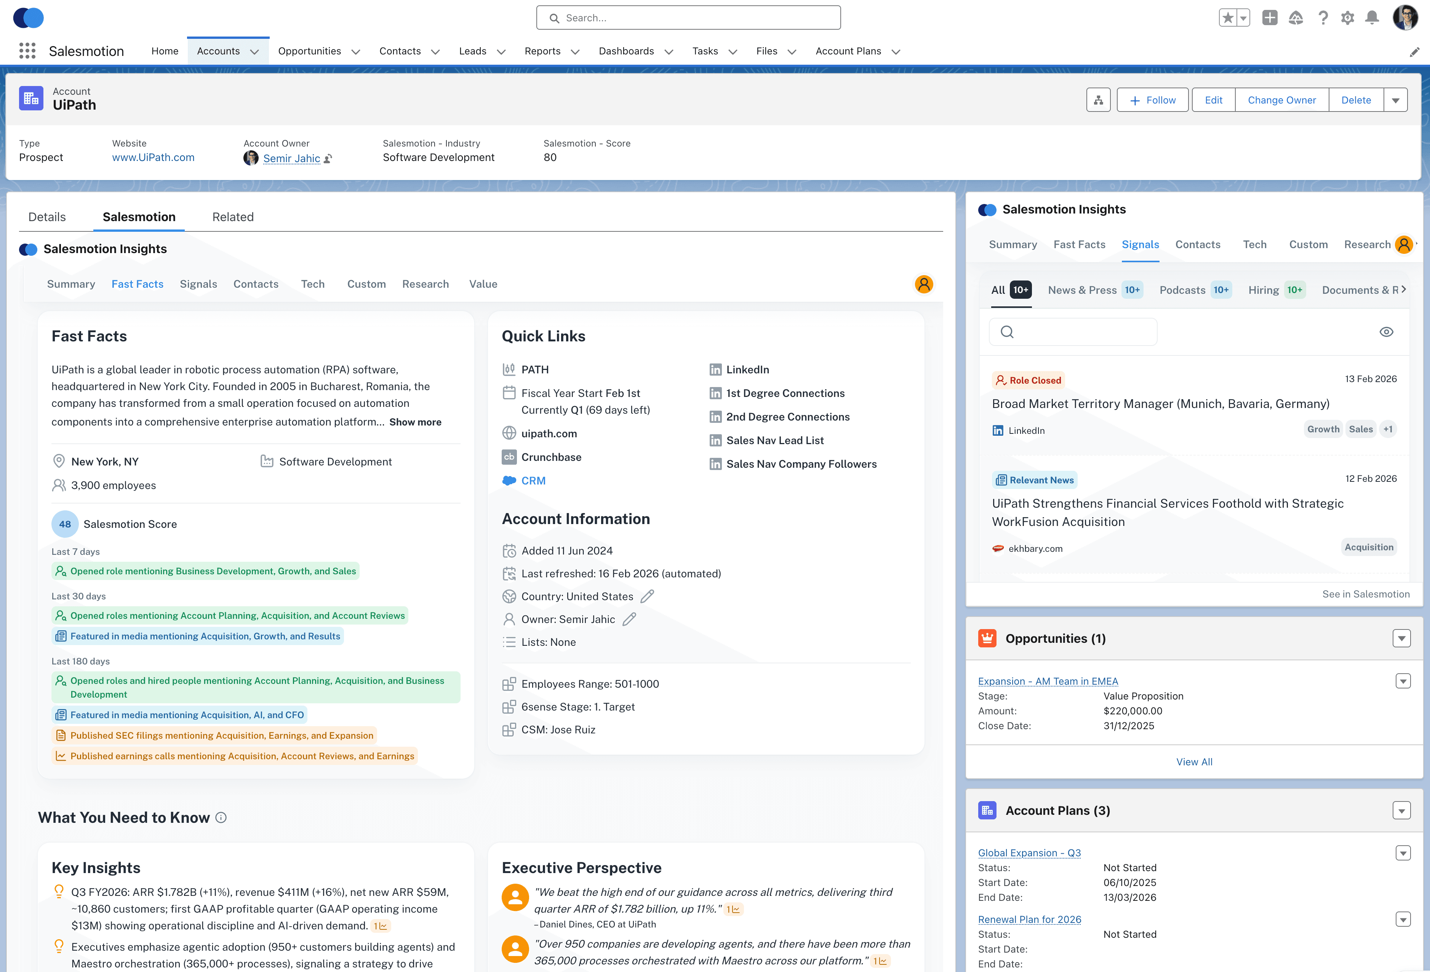Select the News & Press signals filter
The image size is (1430, 972).
(x=1083, y=290)
